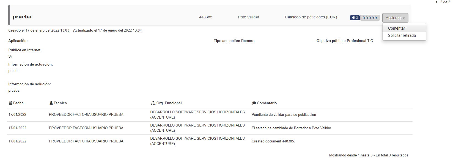Click the eye views counter badge

pyautogui.click(x=355, y=18)
